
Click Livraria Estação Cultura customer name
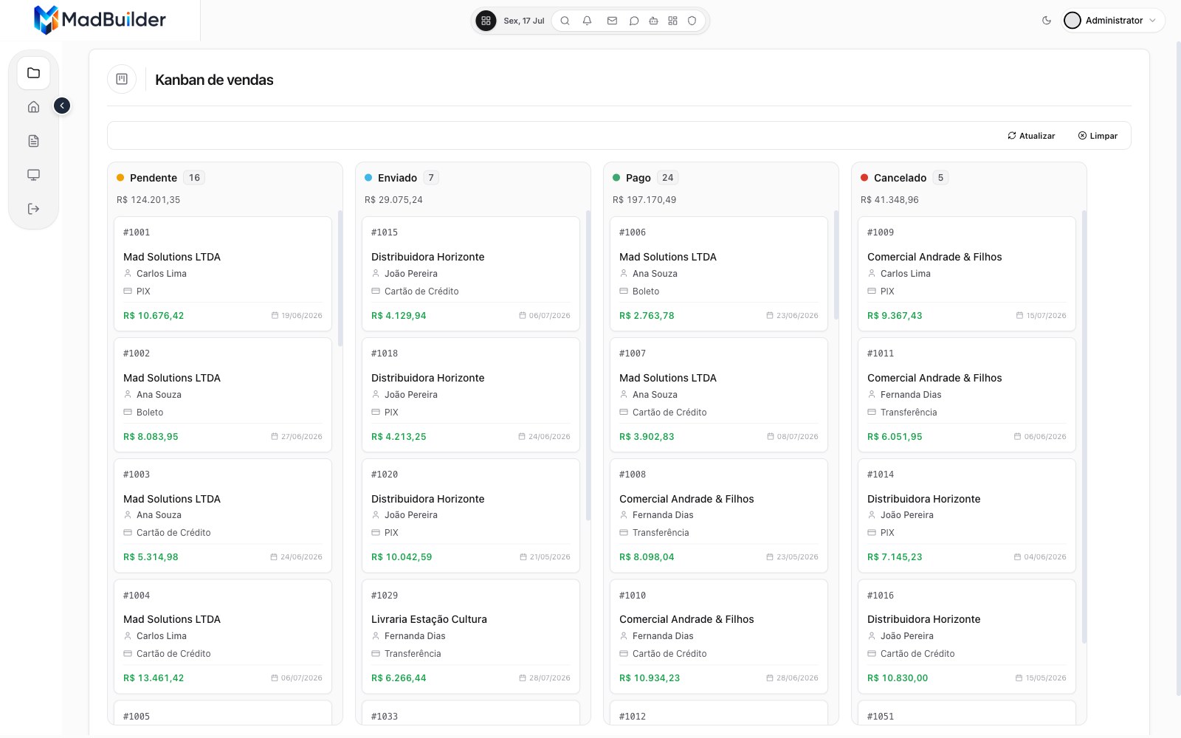(x=429, y=619)
